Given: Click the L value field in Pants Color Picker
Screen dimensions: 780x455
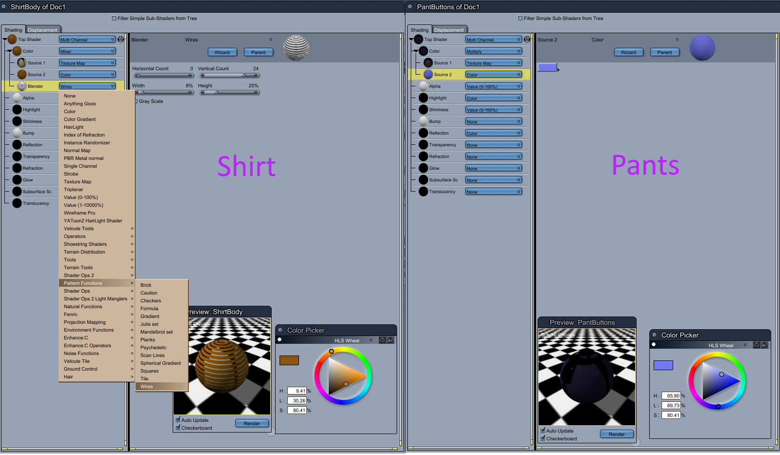Looking at the screenshot, I should (x=671, y=405).
